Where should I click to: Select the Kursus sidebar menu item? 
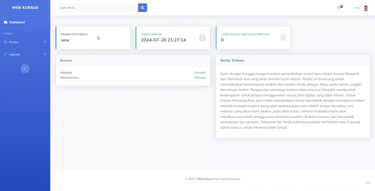(x=14, y=42)
